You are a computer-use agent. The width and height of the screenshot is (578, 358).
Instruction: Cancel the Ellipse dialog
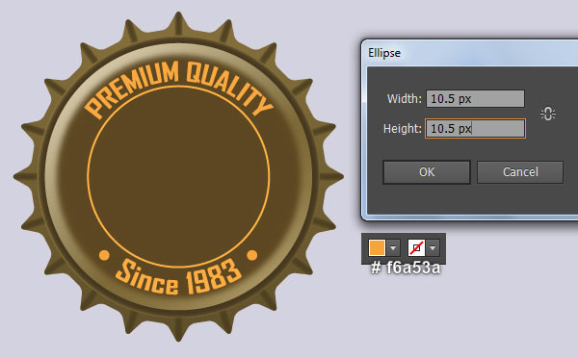tap(520, 172)
